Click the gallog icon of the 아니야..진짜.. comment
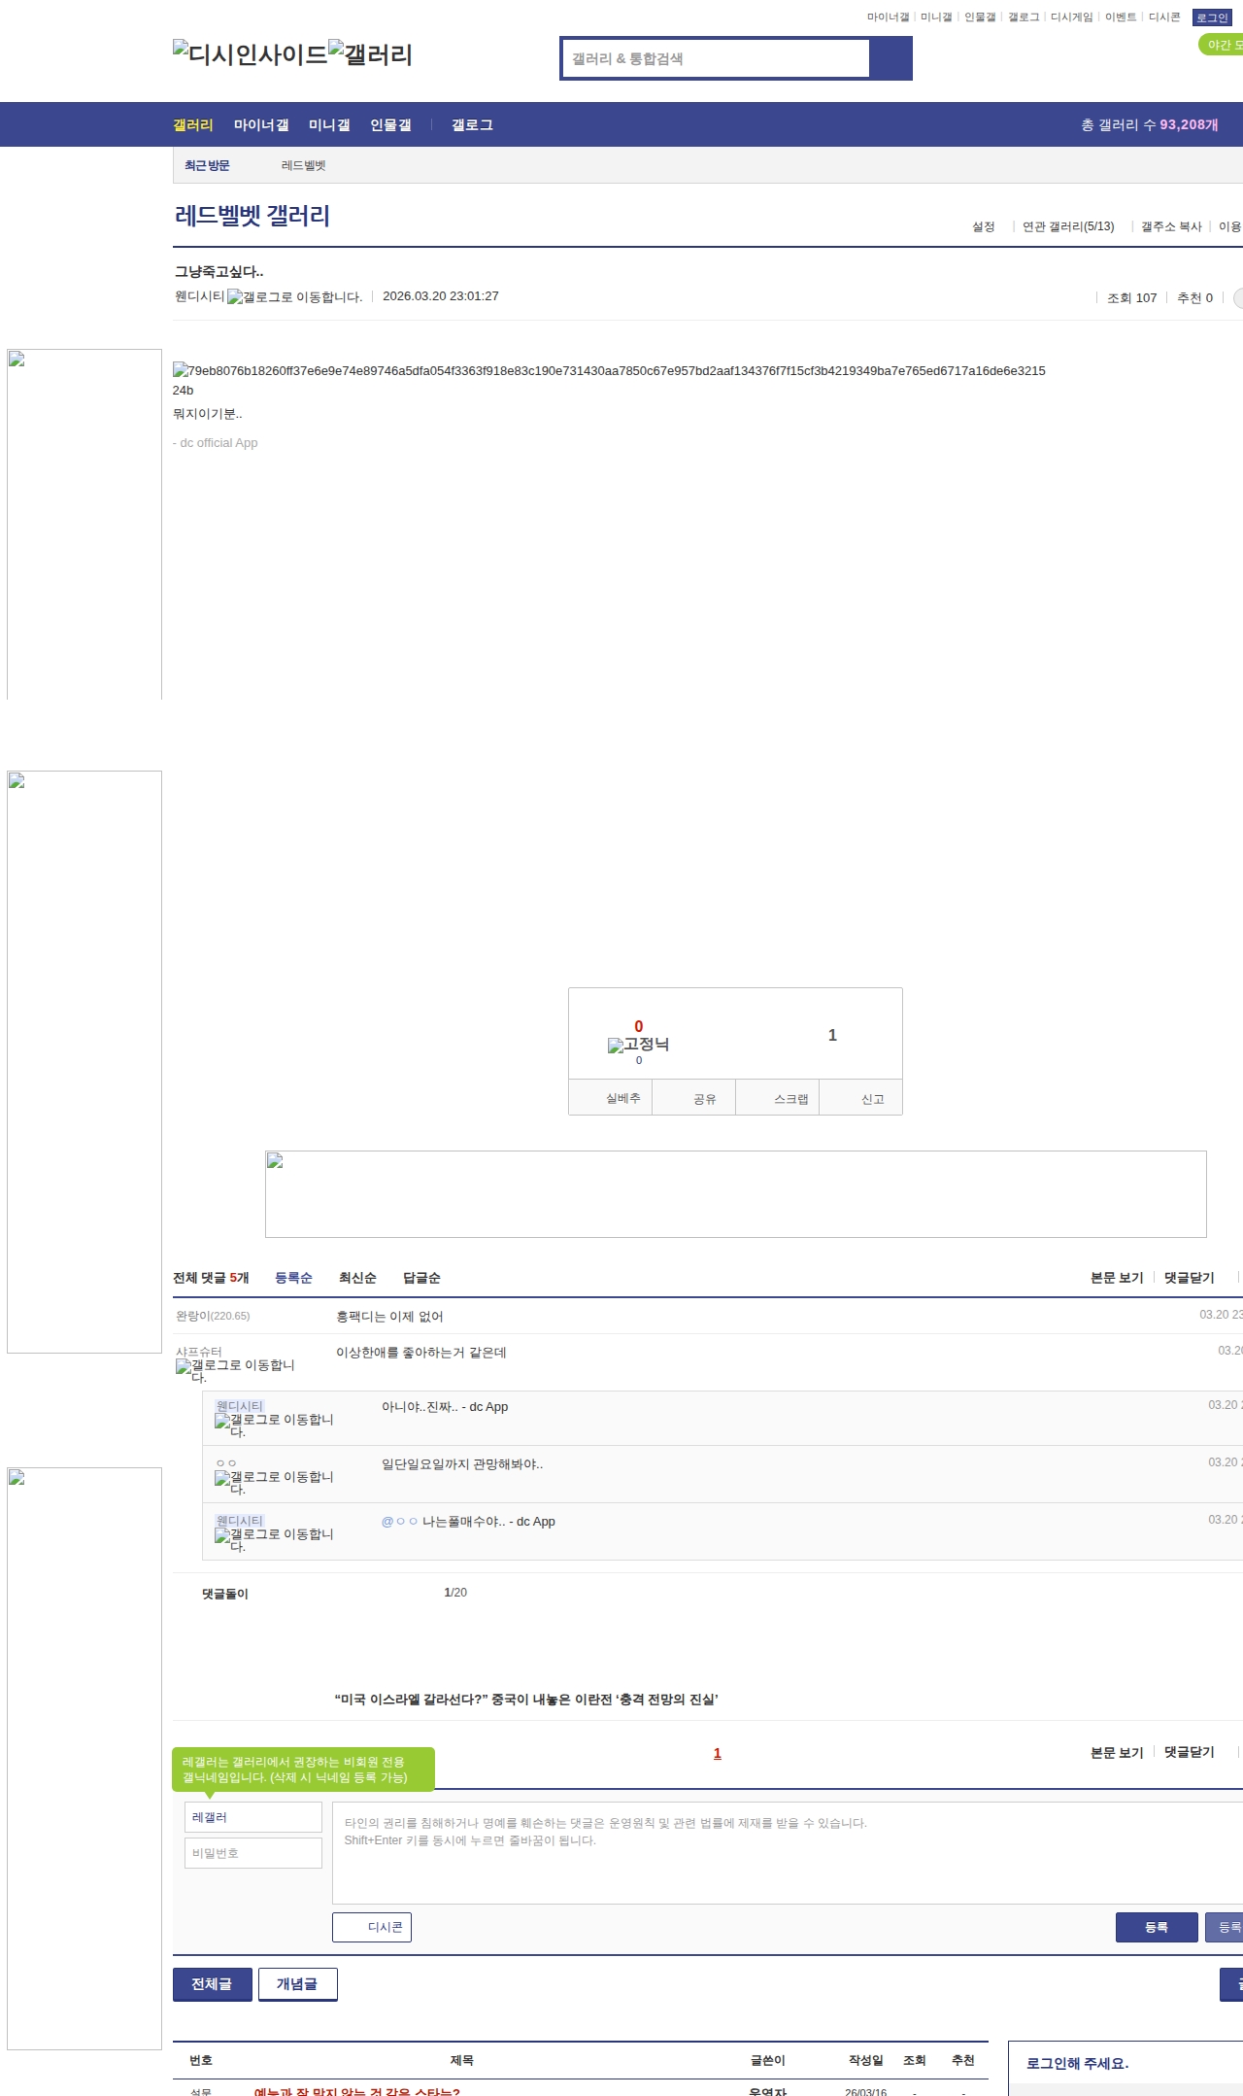The image size is (1243, 2096). (x=274, y=1425)
